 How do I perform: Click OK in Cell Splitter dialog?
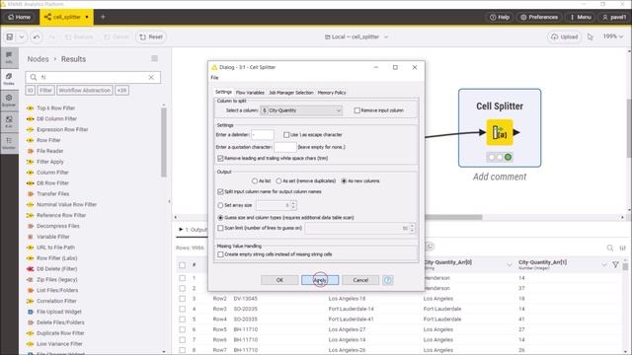click(x=279, y=280)
